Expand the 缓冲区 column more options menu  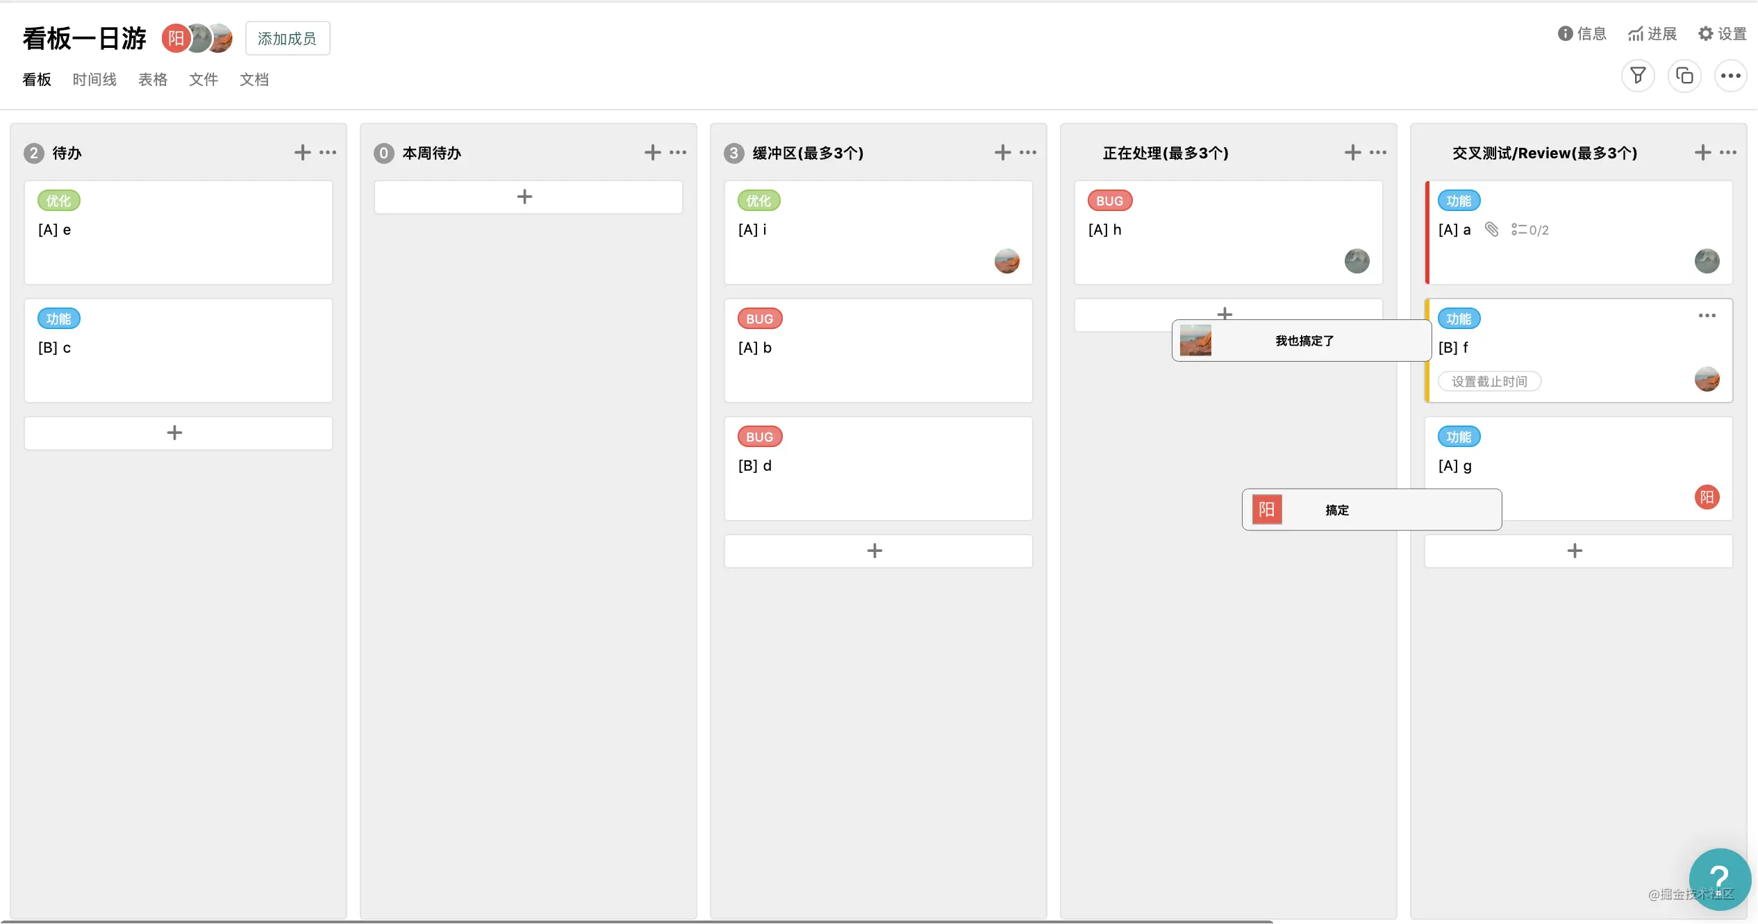click(1028, 153)
